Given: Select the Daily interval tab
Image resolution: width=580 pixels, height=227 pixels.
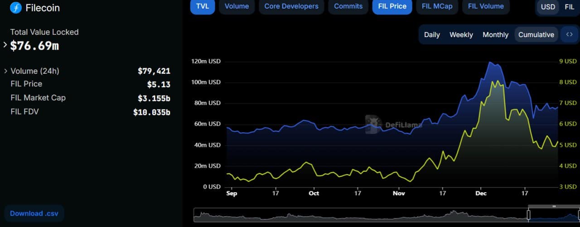Looking at the screenshot, I should click(x=432, y=34).
